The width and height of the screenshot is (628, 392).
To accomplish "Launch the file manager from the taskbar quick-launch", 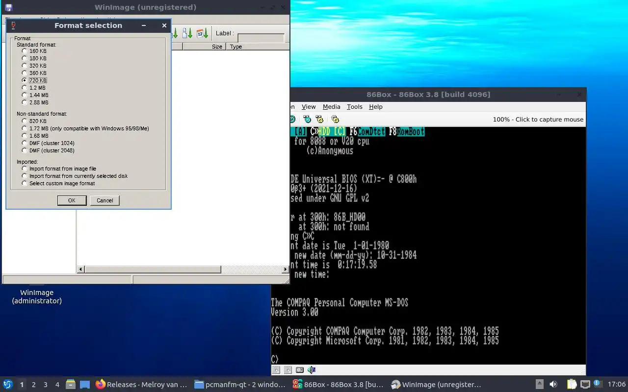I will coord(71,385).
